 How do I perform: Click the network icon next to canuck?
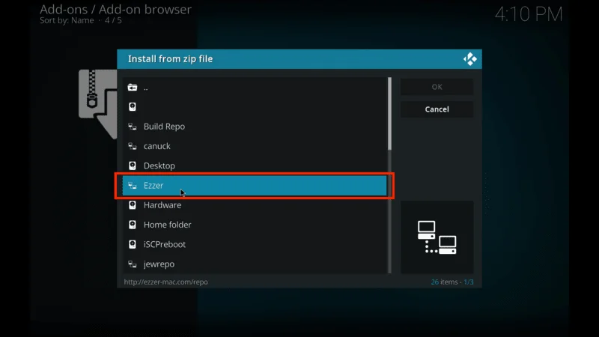tap(133, 146)
